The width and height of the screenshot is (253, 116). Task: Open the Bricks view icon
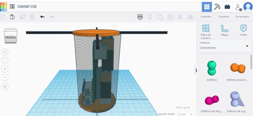point(227,7)
